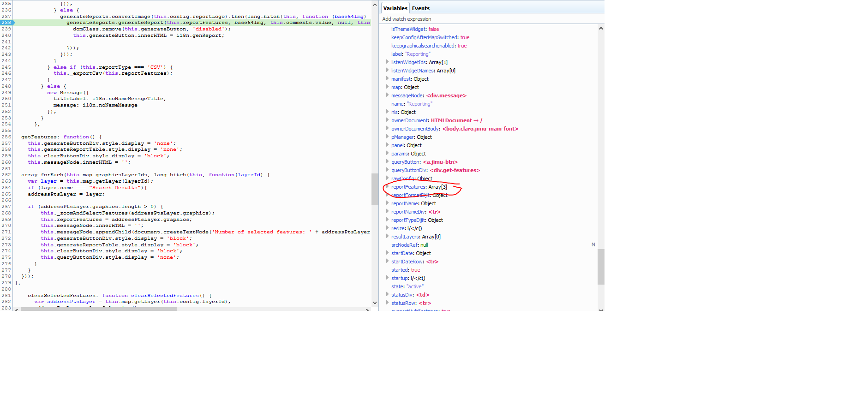Click the Variables panel scrollbar thumb
The width and height of the screenshot is (868, 399).
(x=601, y=267)
